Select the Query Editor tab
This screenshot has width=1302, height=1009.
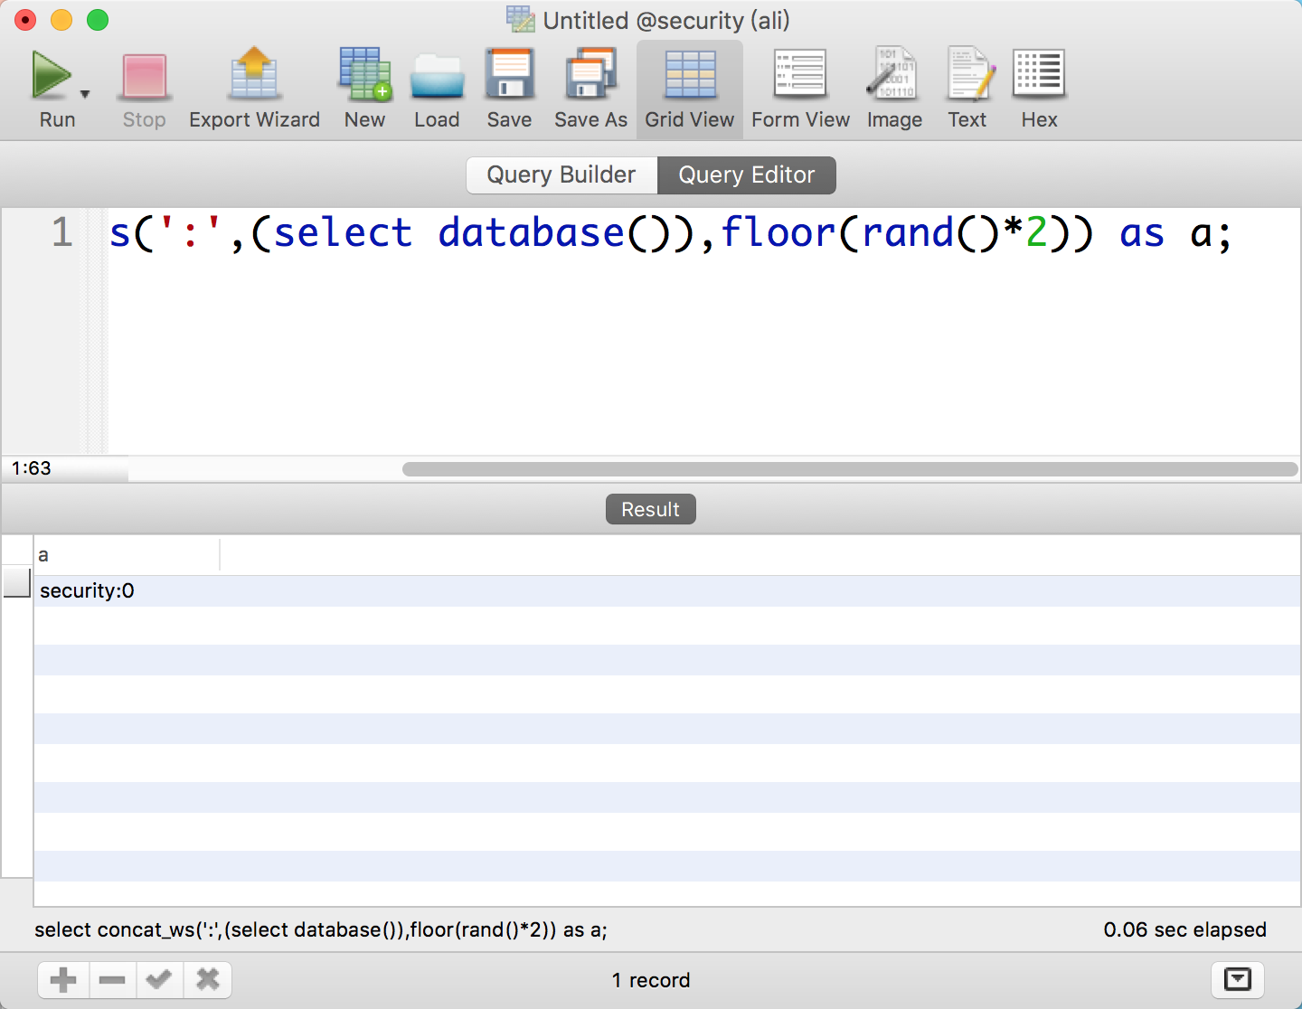click(x=747, y=175)
